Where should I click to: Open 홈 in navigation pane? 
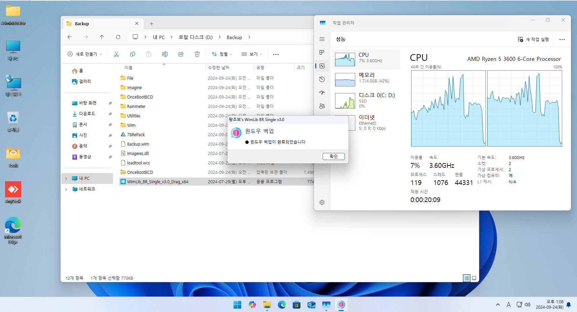pos(77,71)
